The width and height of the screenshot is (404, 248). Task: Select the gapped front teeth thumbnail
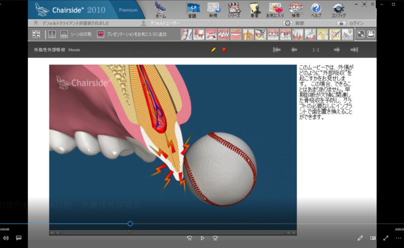point(285,34)
